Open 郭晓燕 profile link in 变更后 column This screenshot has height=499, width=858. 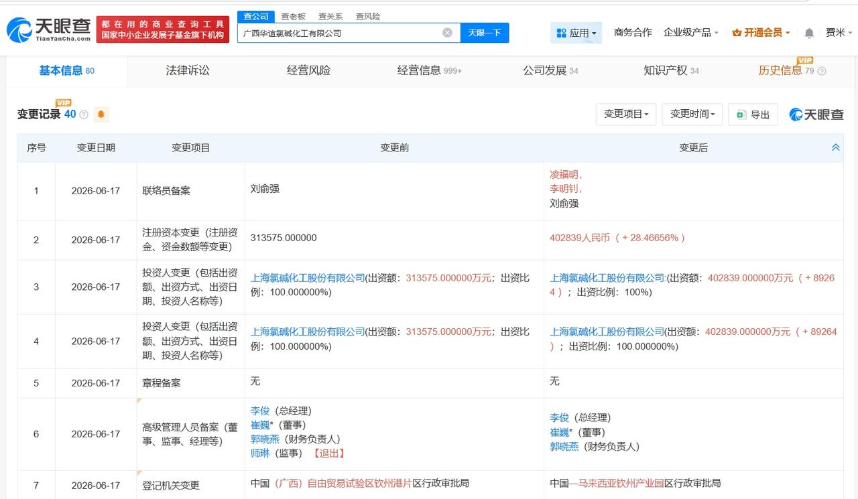564,447
